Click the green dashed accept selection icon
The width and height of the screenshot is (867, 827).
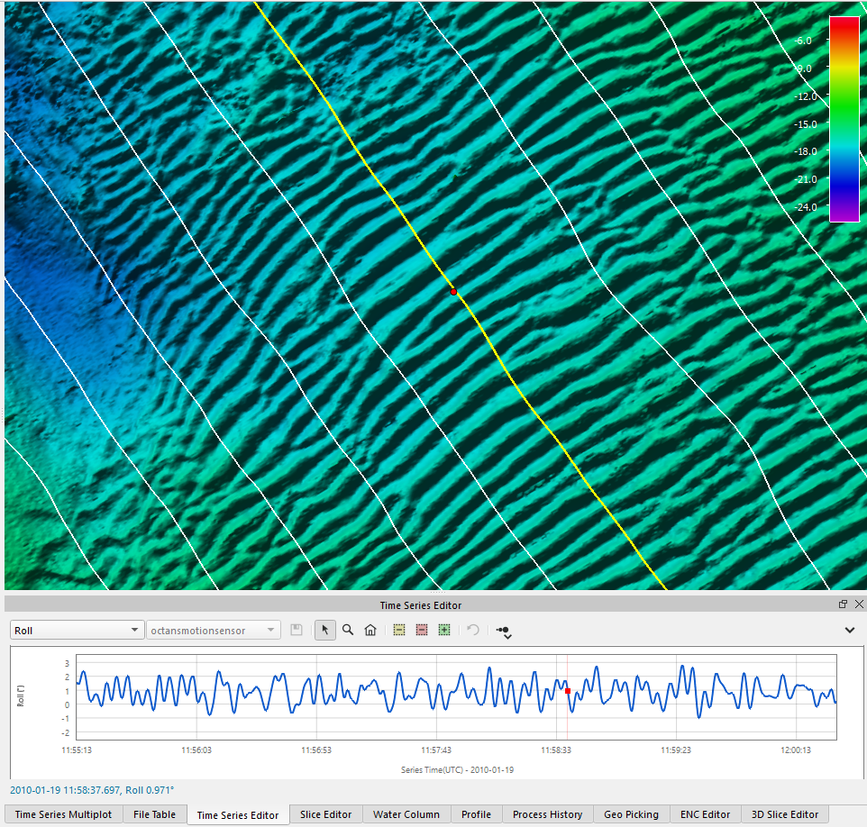coord(443,631)
